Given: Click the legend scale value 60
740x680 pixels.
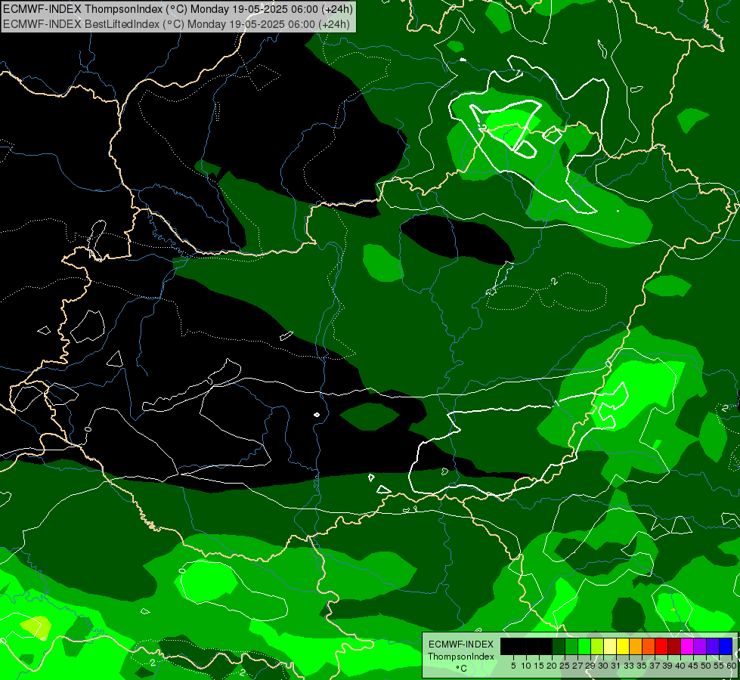Looking at the screenshot, I should [x=731, y=666].
